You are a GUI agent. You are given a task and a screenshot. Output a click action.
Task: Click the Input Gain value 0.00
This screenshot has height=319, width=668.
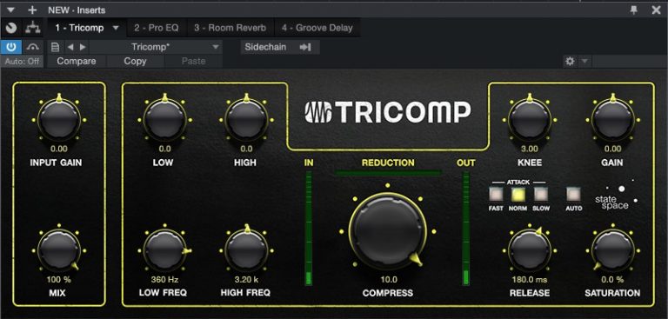[x=59, y=149]
